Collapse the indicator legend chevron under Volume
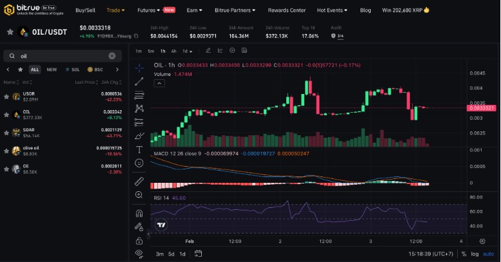Image resolution: width=501 pixels, height=262 pixels. coord(159,83)
